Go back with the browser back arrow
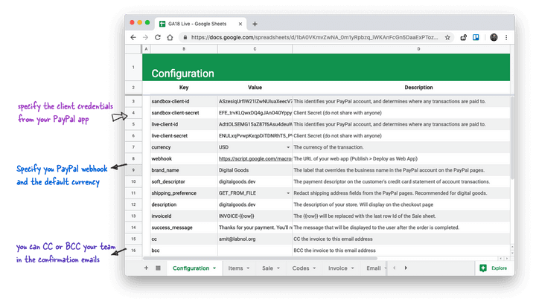 pyautogui.click(x=133, y=37)
